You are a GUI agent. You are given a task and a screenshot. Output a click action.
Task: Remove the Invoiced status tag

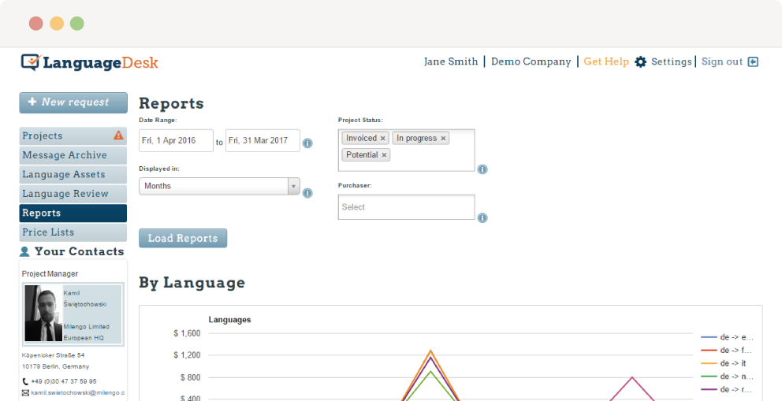click(x=383, y=139)
